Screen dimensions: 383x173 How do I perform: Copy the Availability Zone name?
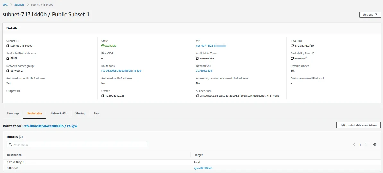pyautogui.click(x=198, y=58)
